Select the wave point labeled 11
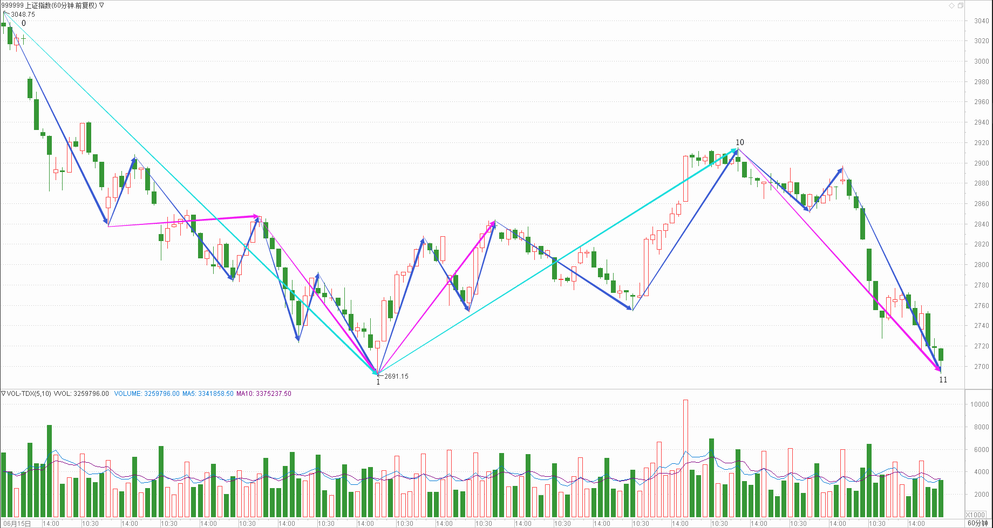The height and width of the screenshot is (528, 993). [943, 380]
